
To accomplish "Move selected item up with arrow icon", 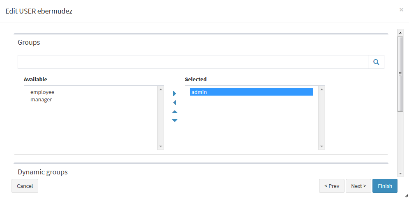I will click(175, 112).
